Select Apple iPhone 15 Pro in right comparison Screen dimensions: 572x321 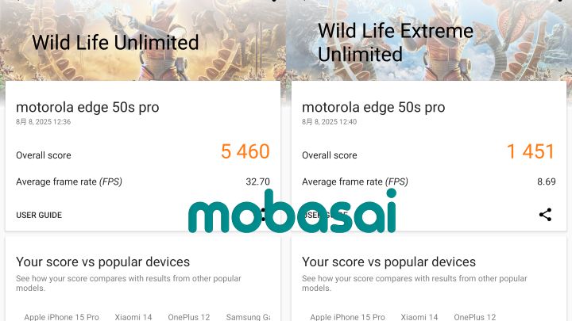pos(347,317)
